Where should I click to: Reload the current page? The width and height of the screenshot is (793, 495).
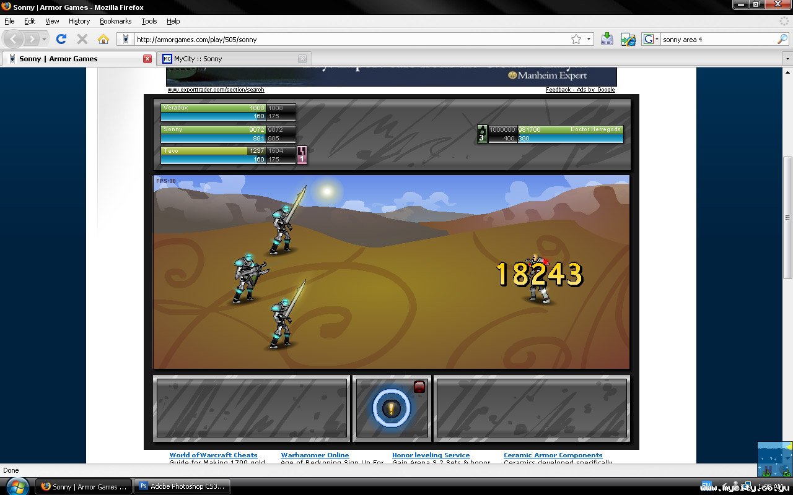coord(61,39)
